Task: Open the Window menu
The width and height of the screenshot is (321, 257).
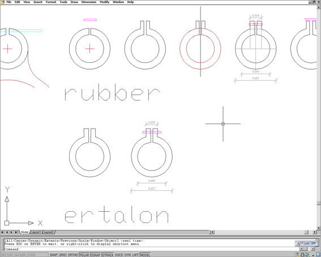Action: (118, 2)
